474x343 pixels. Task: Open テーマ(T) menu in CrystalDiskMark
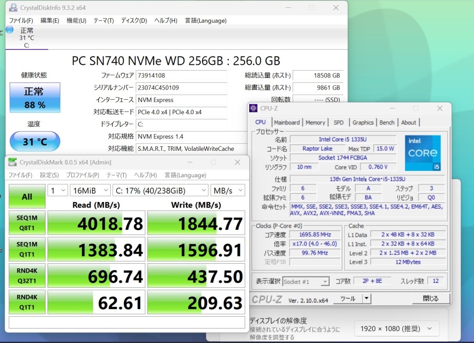(116, 175)
